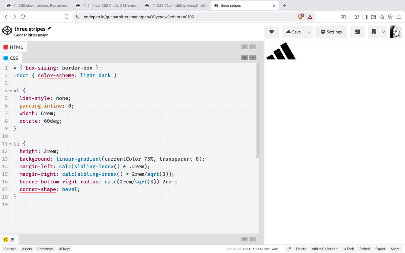Collapse the li rule fold arrow
The image size is (405, 253).
[10, 144]
